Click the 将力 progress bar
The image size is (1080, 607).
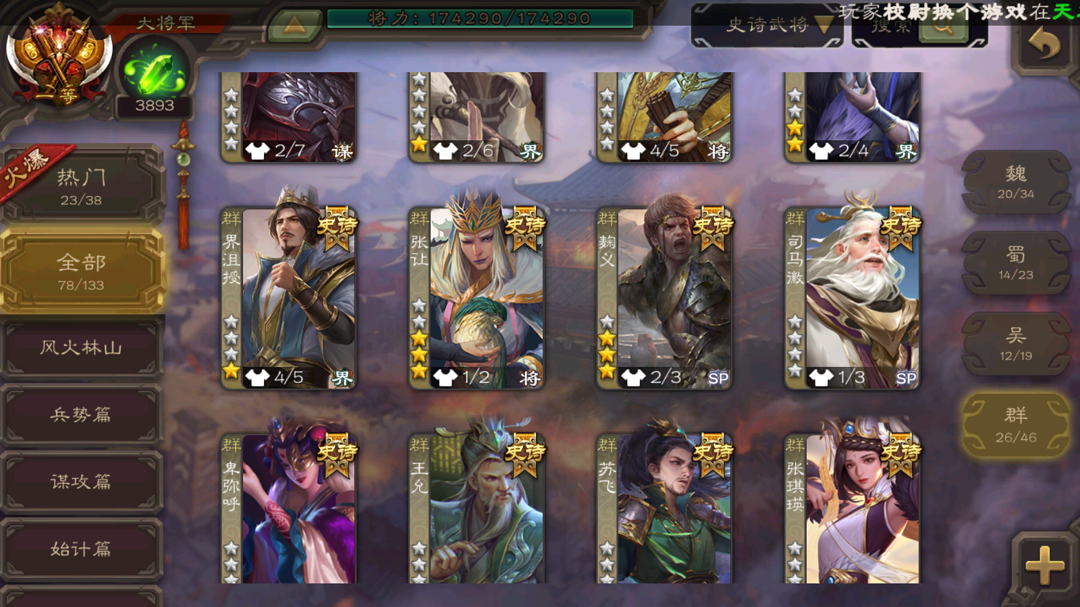point(480,18)
